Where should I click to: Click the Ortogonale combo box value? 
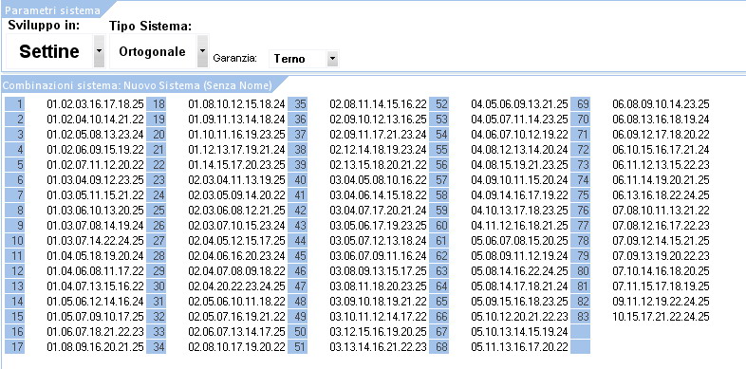coord(152,51)
